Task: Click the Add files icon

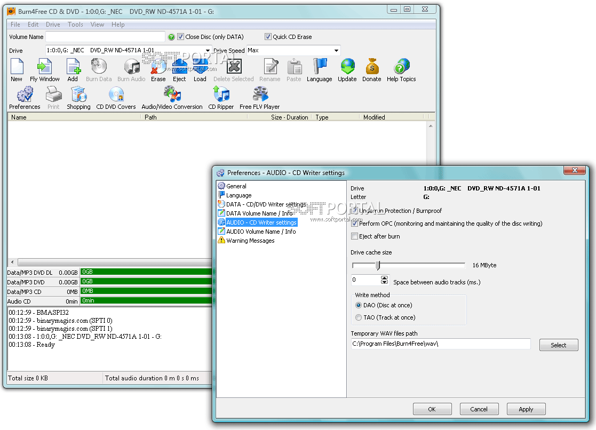Action: [x=73, y=67]
